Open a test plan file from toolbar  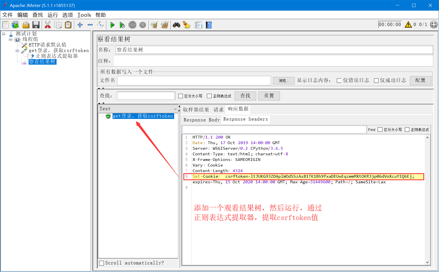(26, 25)
